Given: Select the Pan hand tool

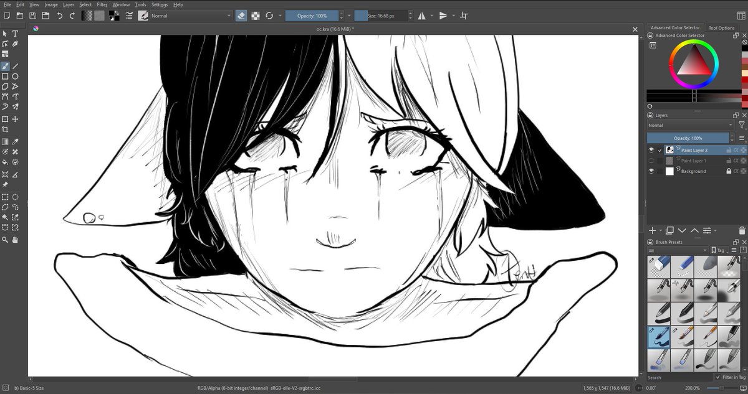Looking at the screenshot, I should tap(16, 240).
